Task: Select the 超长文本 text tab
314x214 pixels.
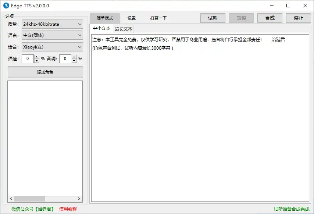Action: [x=124, y=29]
